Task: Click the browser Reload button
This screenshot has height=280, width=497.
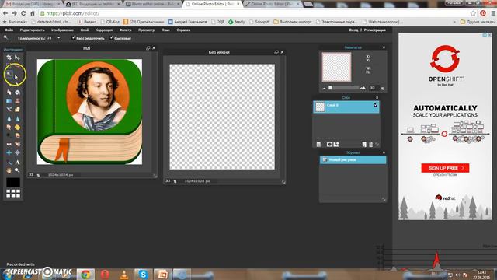Action: (x=23, y=13)
